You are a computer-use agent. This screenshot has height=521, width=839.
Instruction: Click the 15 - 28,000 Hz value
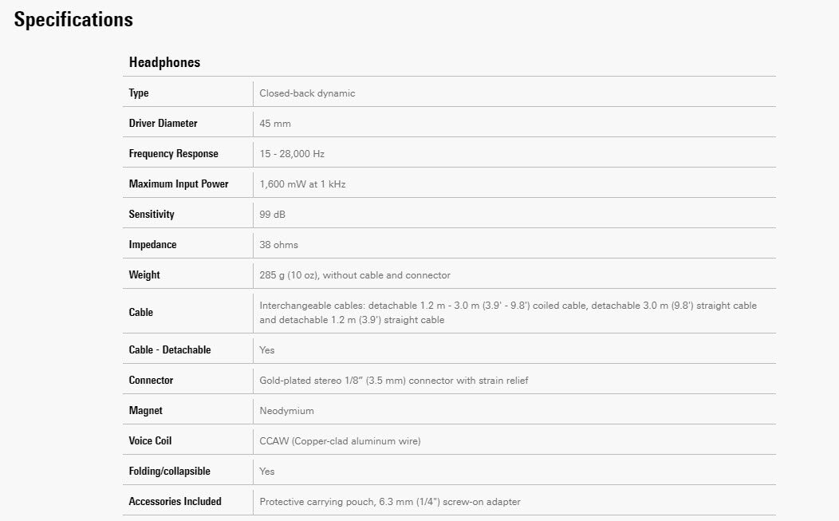point(292,154)
